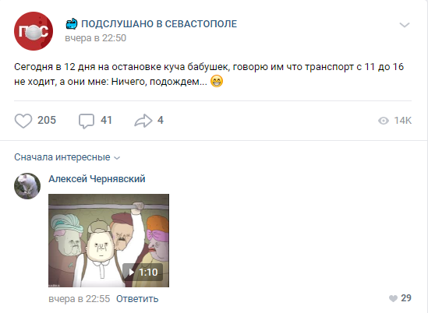Like the post with the heart icon
Image resolution: width=428 pixels, height=313 pixels.
coord(23,121)
